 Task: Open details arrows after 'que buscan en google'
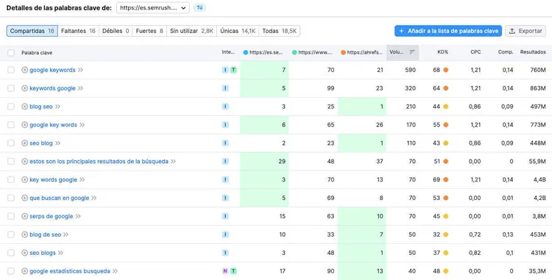tap(94, 198)
